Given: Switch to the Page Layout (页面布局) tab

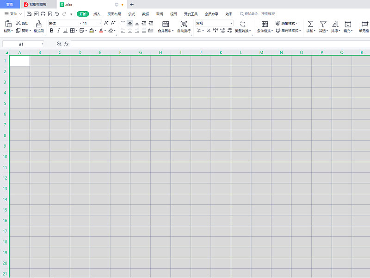Looking at the screenshot, I should [x=114, y=14].
